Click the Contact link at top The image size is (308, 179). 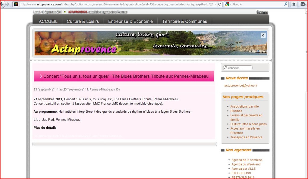click(262, 12)
